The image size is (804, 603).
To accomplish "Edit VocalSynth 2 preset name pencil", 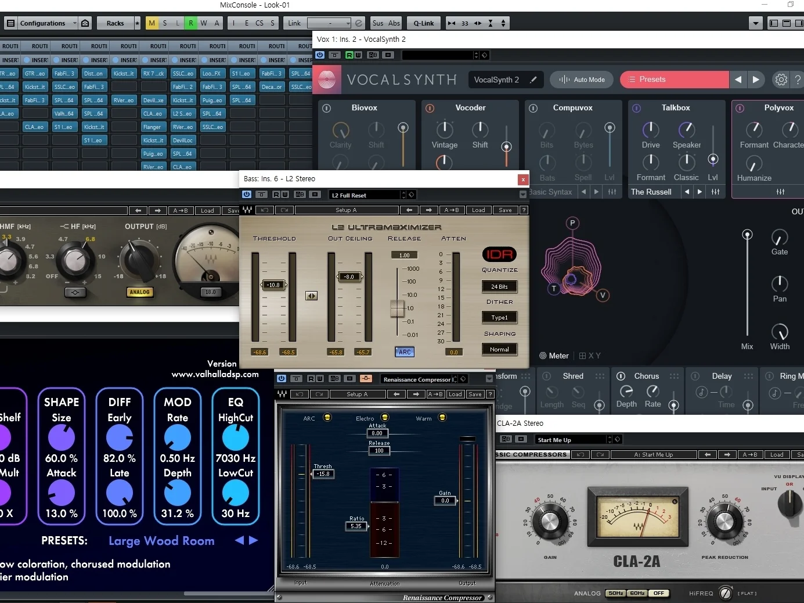I will point(533,80).
